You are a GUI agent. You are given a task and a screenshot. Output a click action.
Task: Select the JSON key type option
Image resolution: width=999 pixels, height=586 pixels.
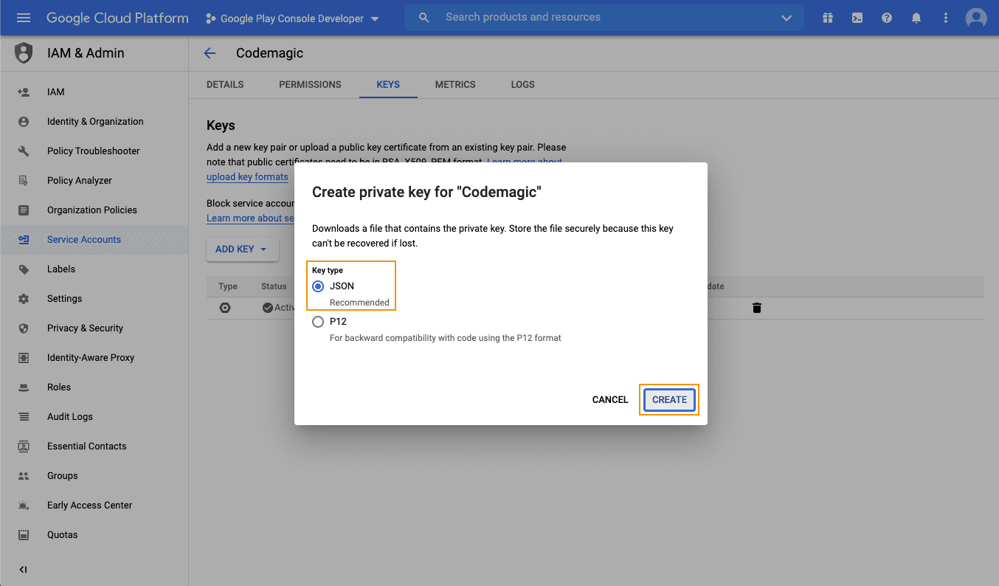pyautogui.click(x=318, y=286)
